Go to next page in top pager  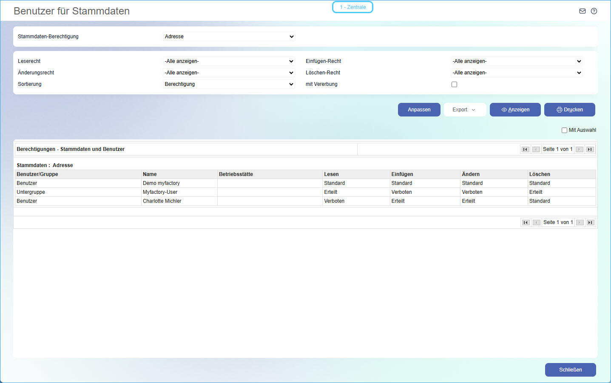coord(580,149)
